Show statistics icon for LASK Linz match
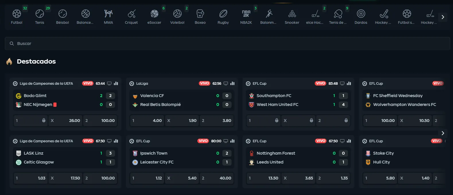Image resolution: width=453 pixels, height=195 pixels. [116, 141]
